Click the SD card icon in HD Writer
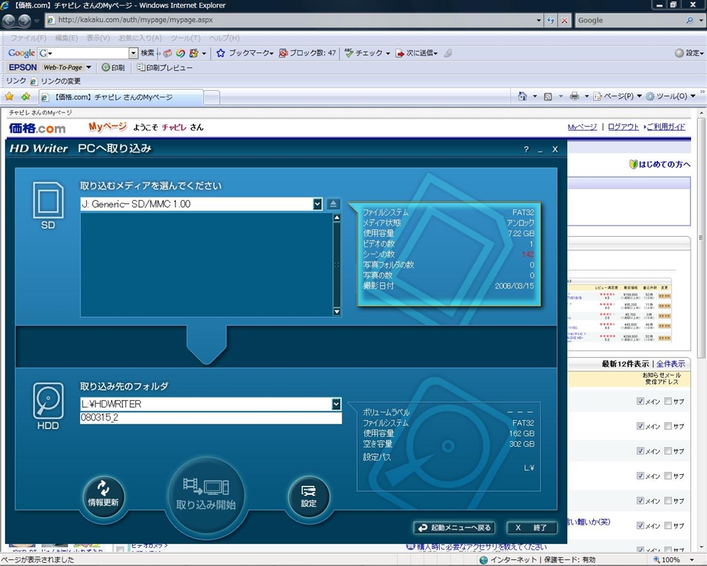This screenshot has height=566, width=707. (x=48, y=201)
